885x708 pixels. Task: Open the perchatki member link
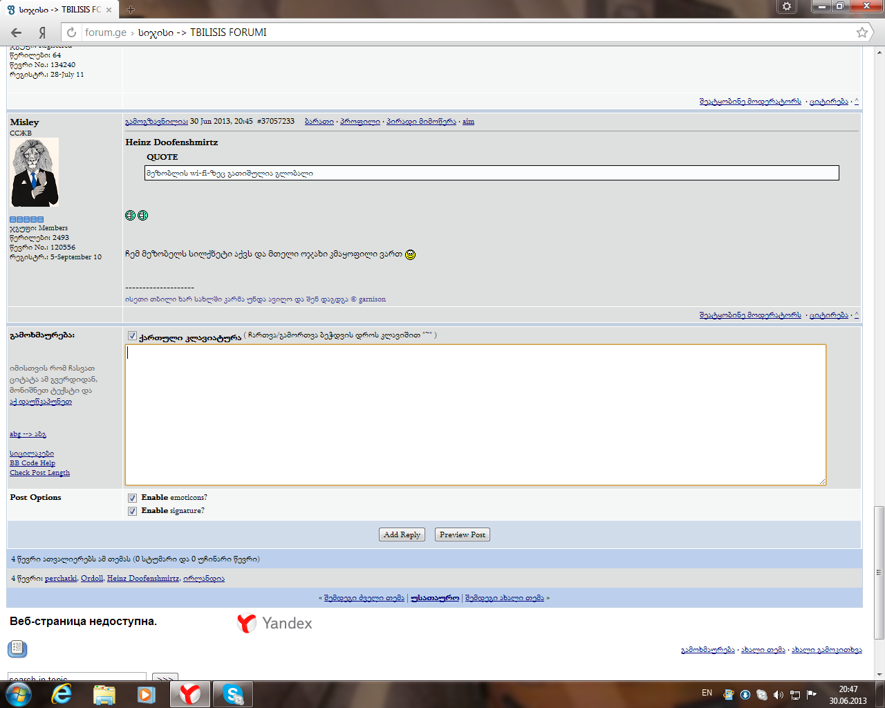61,579
